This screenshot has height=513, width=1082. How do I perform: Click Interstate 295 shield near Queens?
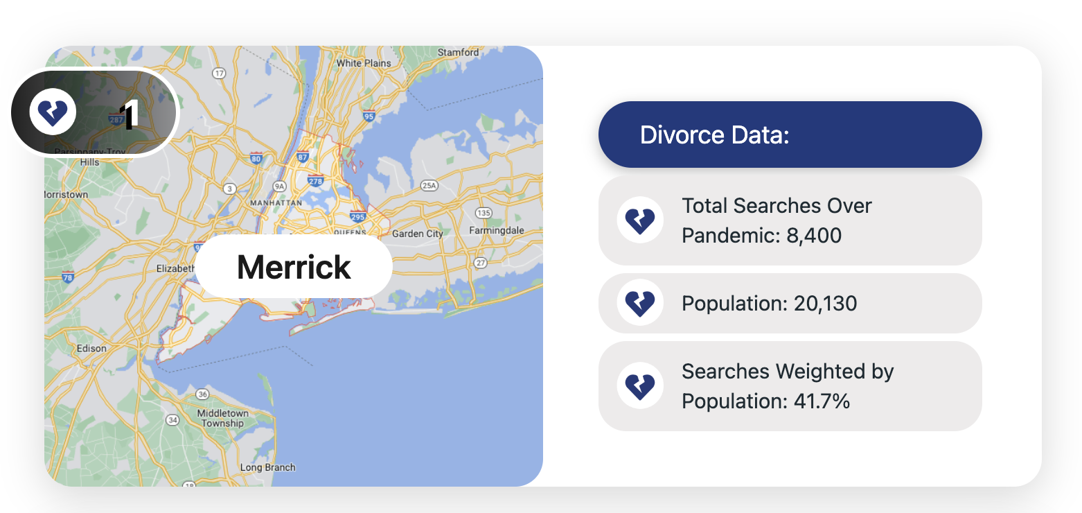click(358, 216)
